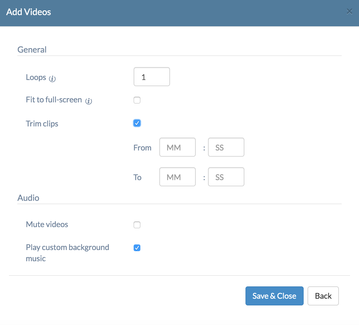Disable Play custom background music checkbox

[137, 248]
